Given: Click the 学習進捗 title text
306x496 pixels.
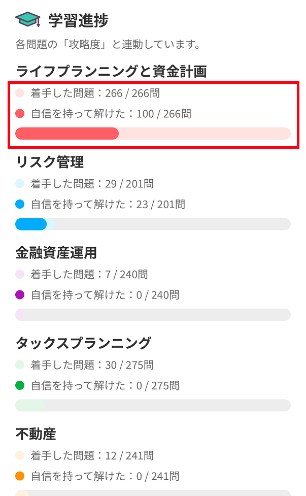Looking at the screenshot, I should click(78, 21).
